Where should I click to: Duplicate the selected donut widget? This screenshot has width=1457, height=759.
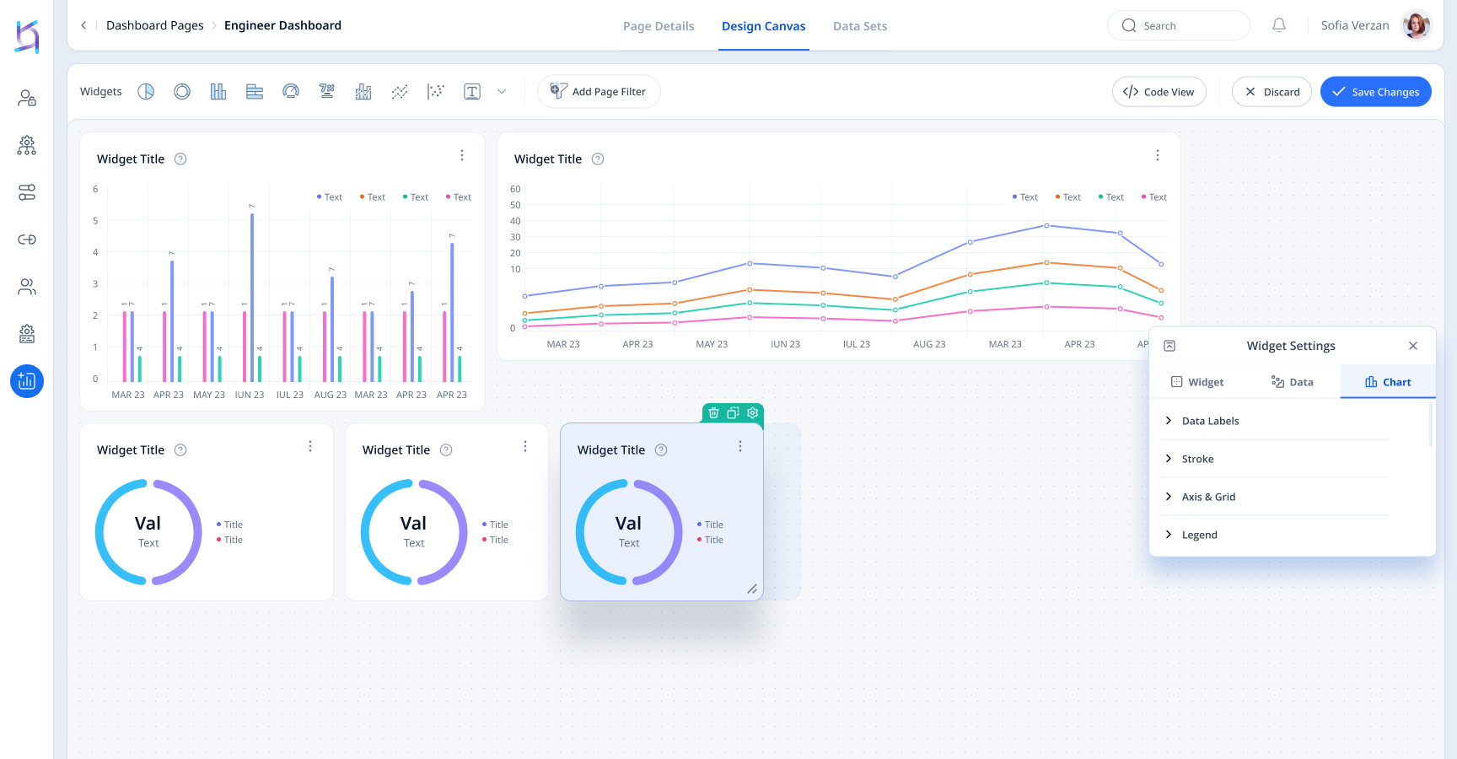coord(733,412)
